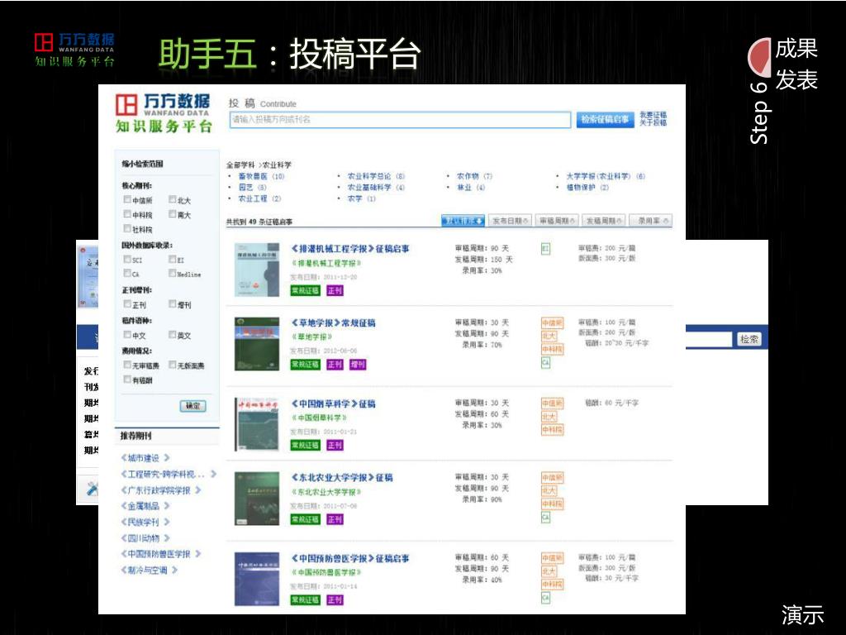Open the 畜牧兽医 (10) subject link
The height and width of the screenshot is (635, 846).
pos(261,176)
